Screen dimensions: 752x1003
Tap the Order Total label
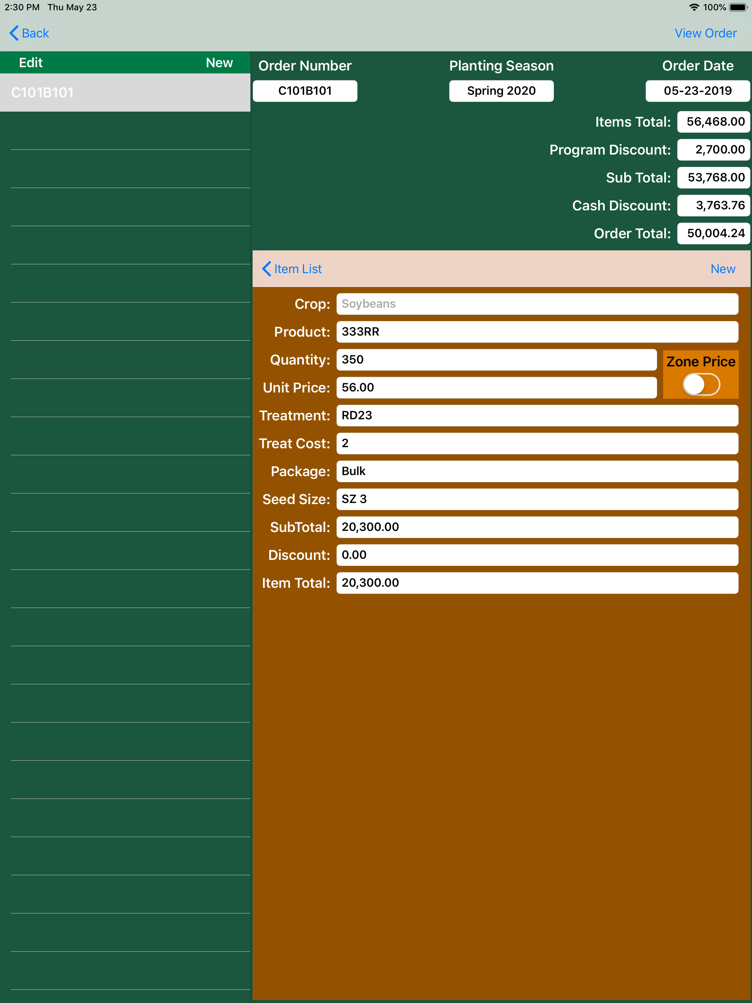[632, 233]
